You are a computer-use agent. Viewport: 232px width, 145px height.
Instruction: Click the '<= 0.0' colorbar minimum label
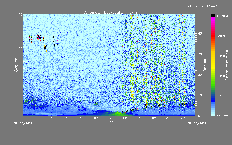click(x=222, y=115)
